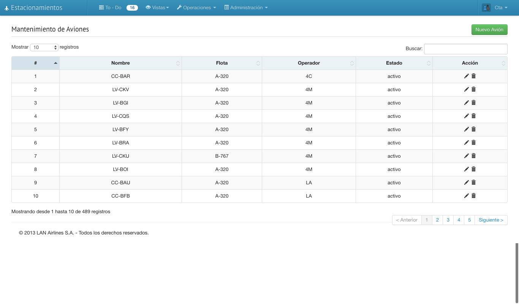Go to pagination page 4
The width and height of the screenshot is (519, 304).
pyautogui.click(x=459, y=220)
